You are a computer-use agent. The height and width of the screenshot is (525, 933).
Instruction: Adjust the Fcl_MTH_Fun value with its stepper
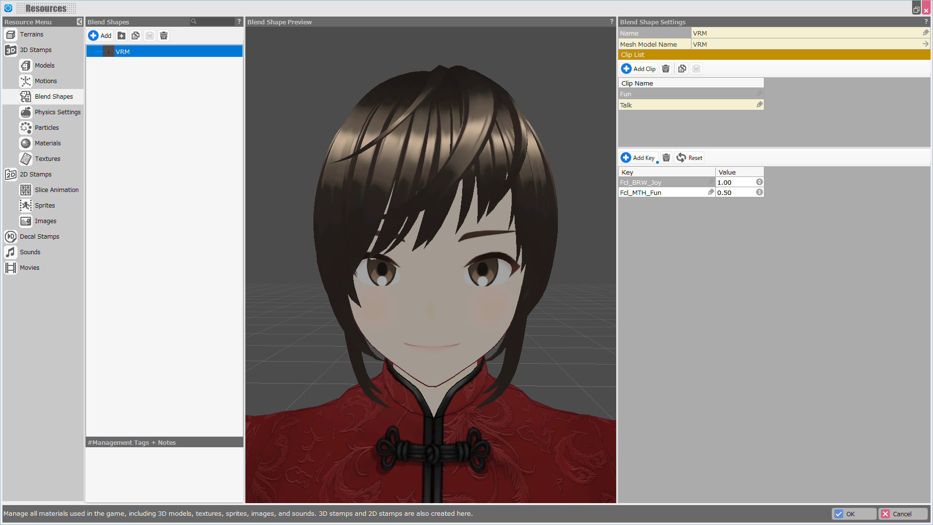point(759,192)
